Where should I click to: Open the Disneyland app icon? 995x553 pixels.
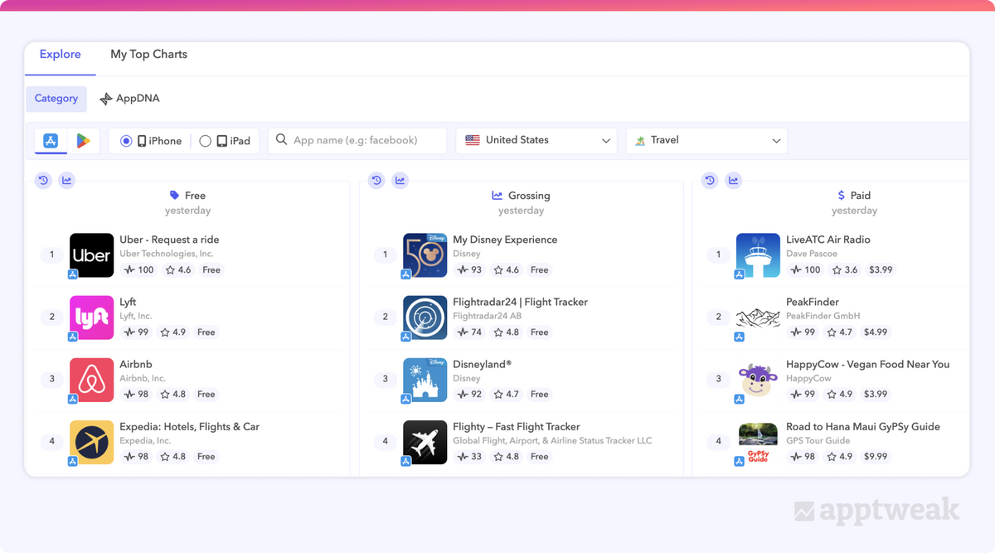pos(425,380)
